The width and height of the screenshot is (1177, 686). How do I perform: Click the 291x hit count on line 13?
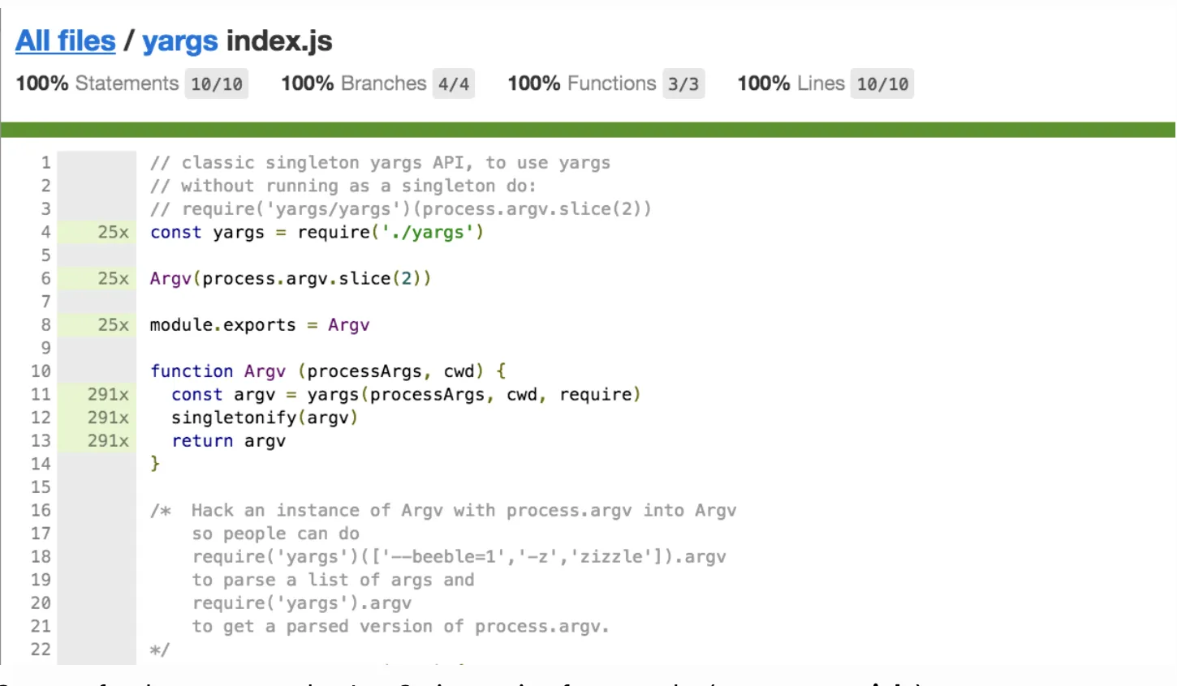coord(108,441)
